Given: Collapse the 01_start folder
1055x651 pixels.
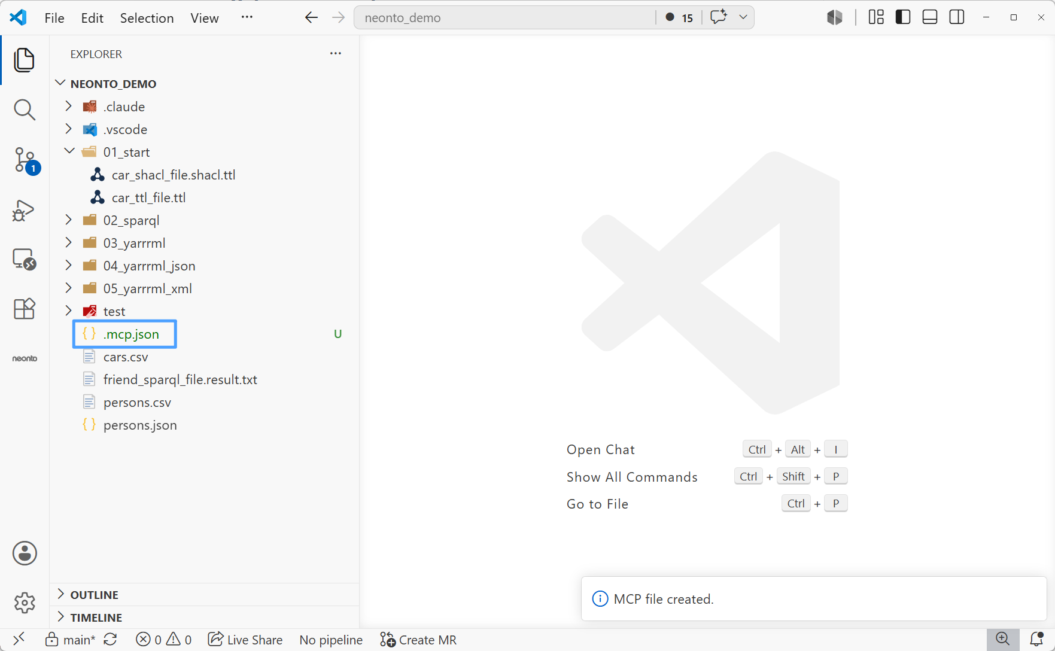Looking at the screenshot, I should pos(69,151).
